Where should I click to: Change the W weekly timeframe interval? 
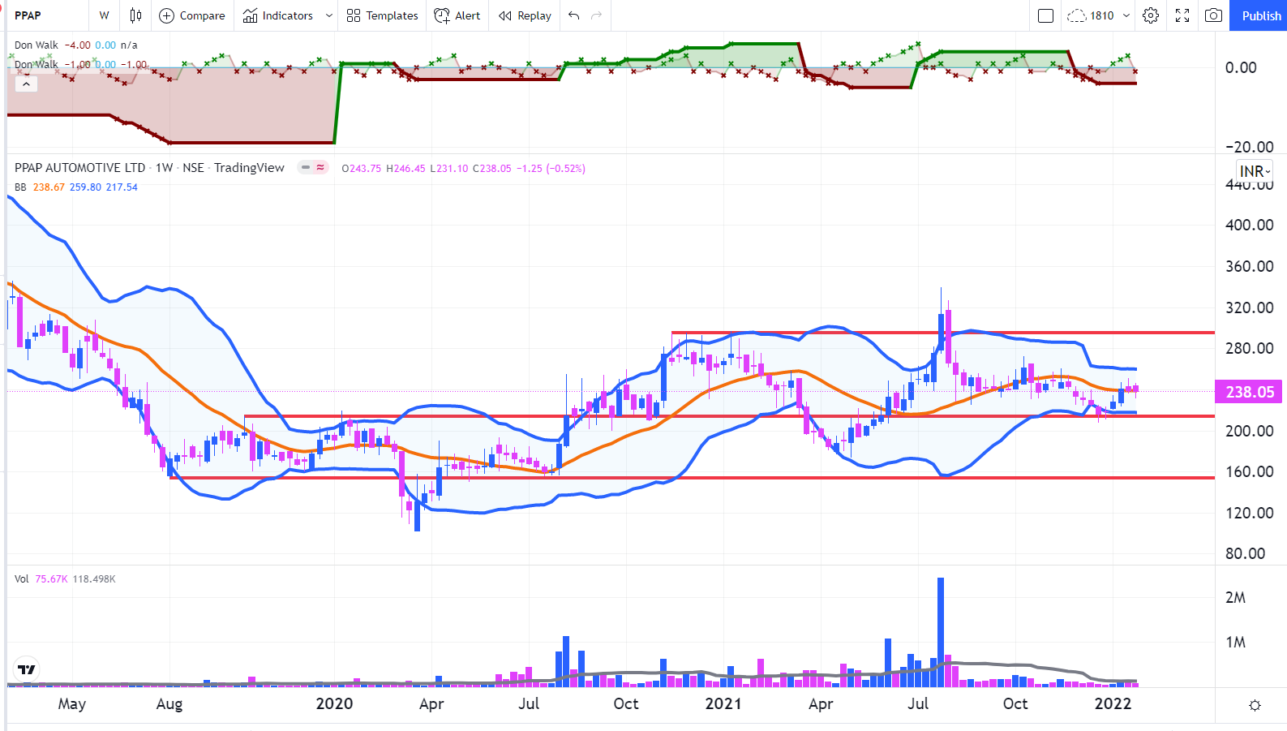pos(104,15)
